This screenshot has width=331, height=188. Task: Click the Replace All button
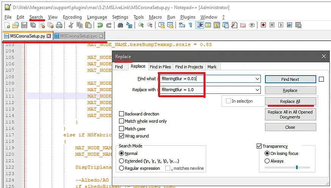coord(290,101)
